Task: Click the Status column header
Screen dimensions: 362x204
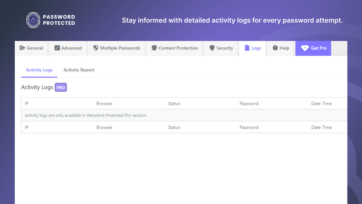Action: (x=174, y=103)
